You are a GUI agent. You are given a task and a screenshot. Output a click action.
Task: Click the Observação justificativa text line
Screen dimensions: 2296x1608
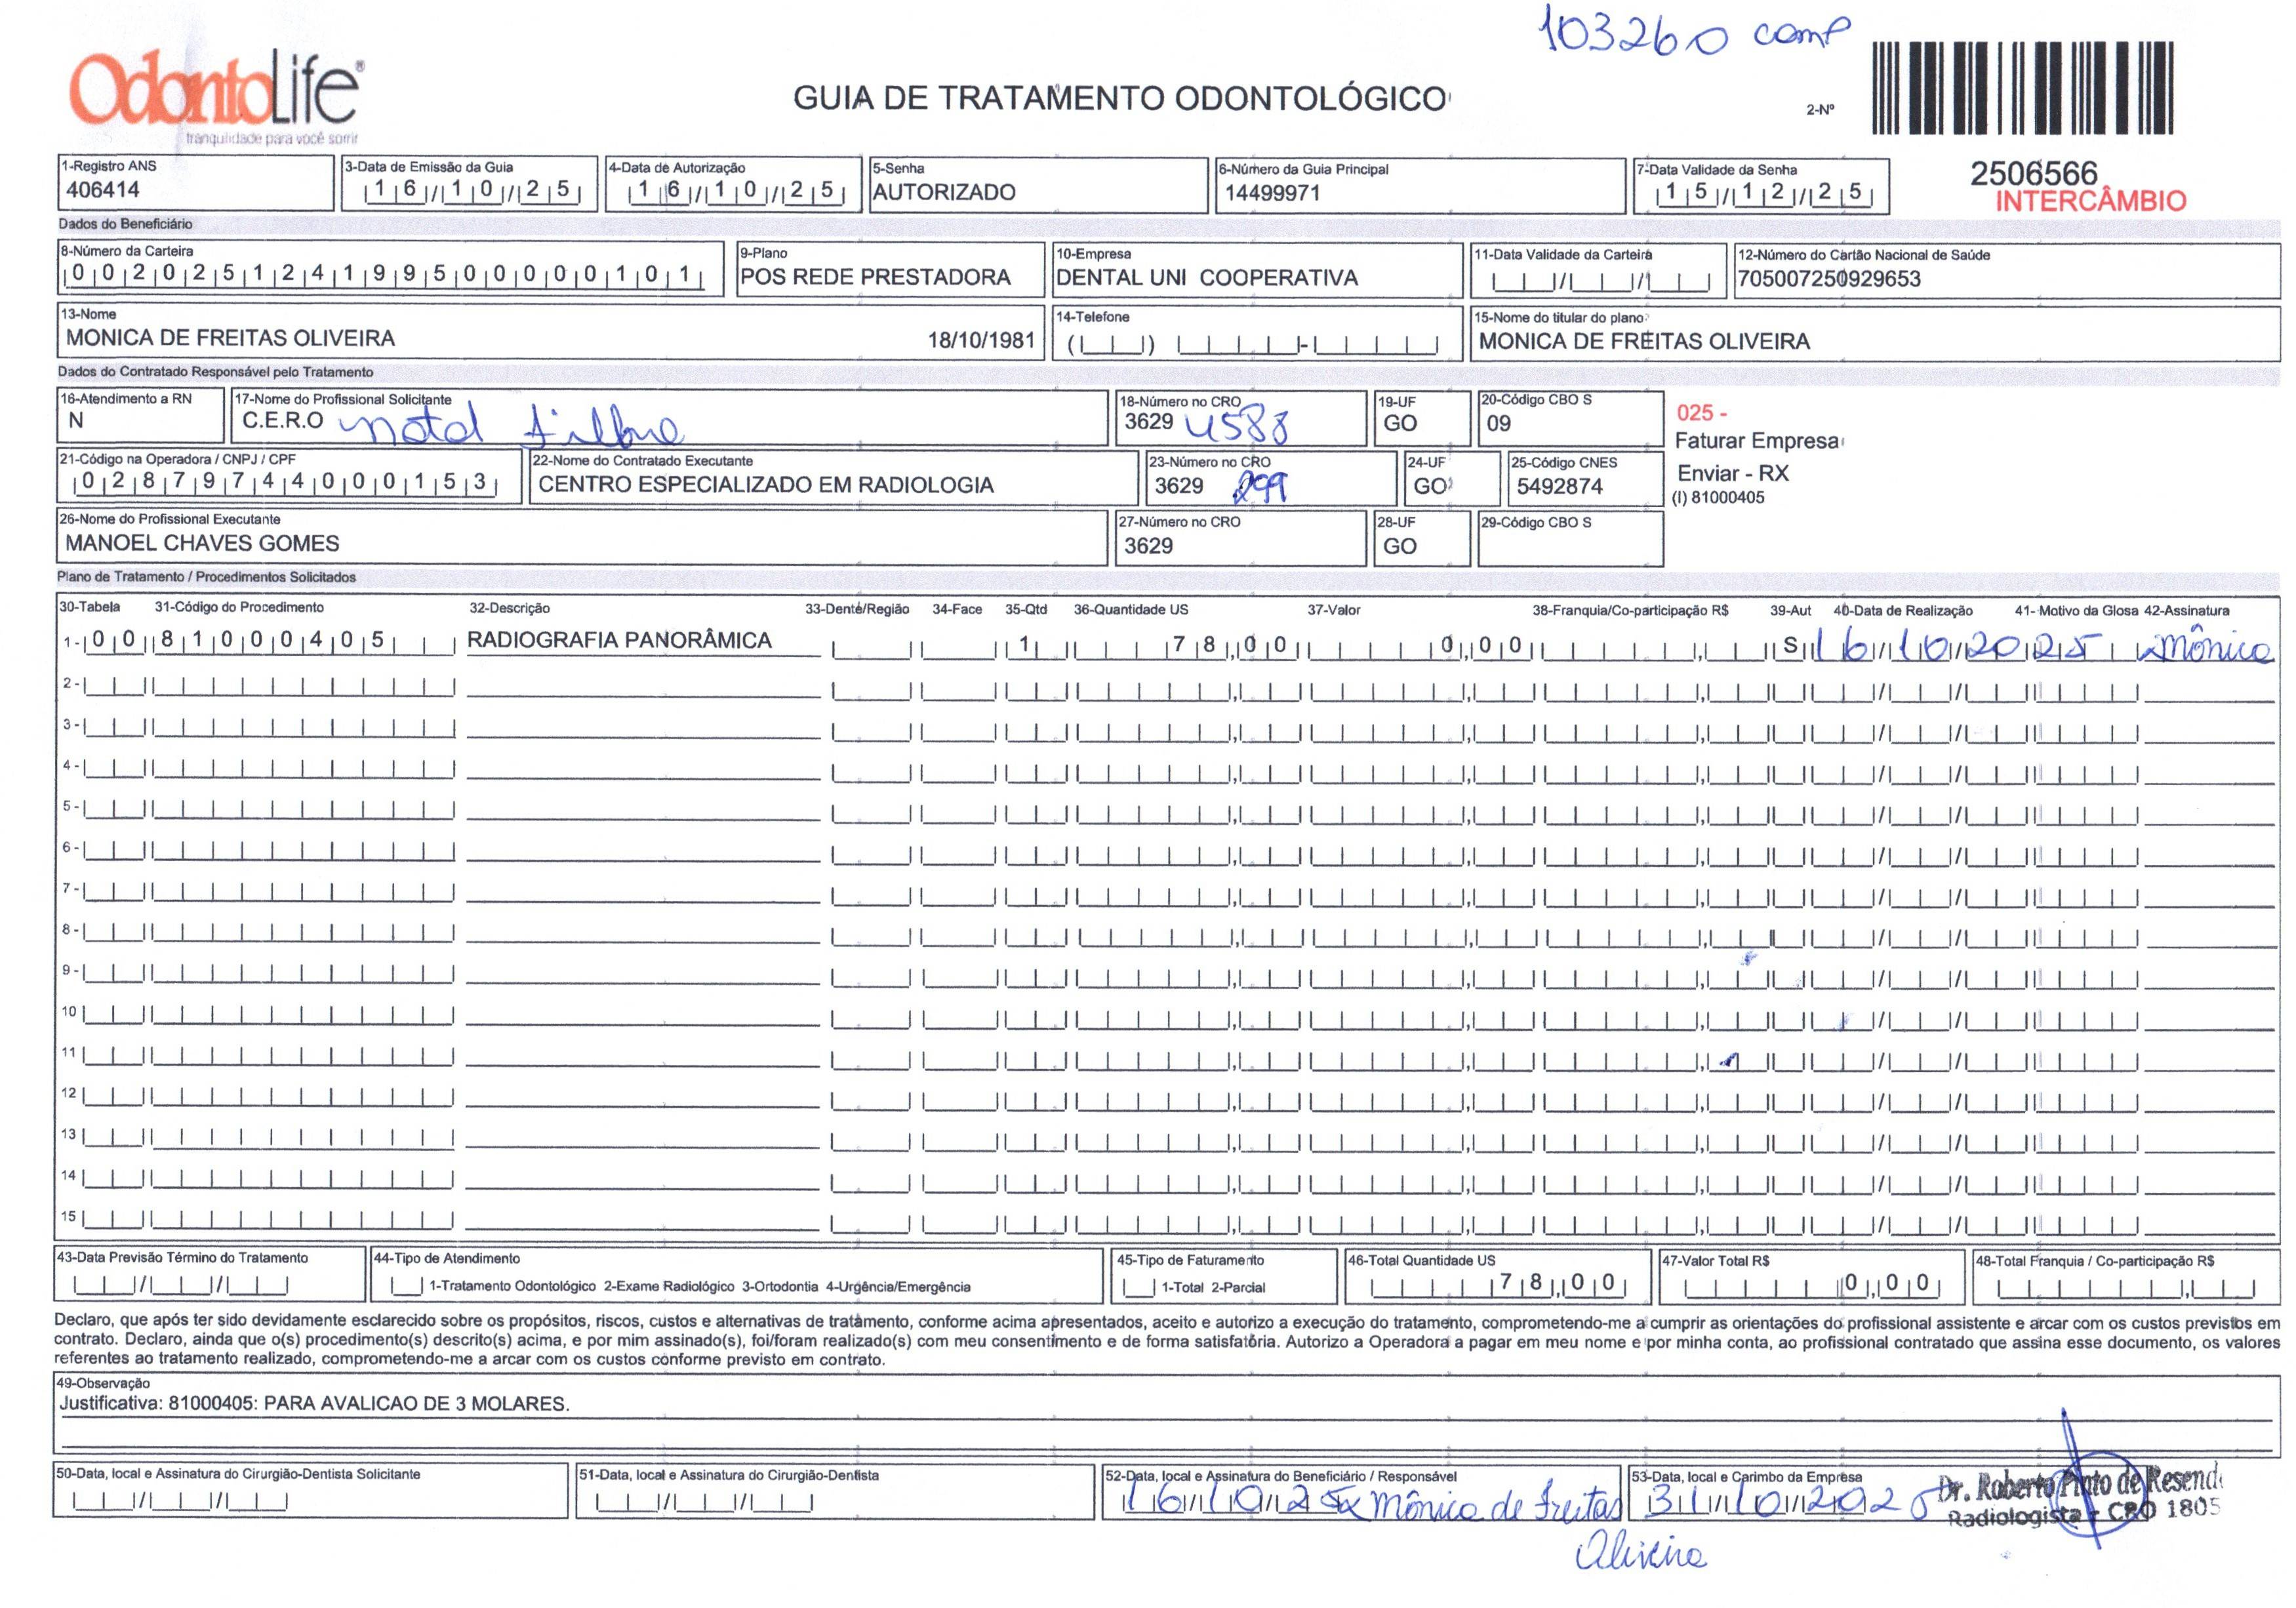pyautogui.click(x=314, y=1403)
